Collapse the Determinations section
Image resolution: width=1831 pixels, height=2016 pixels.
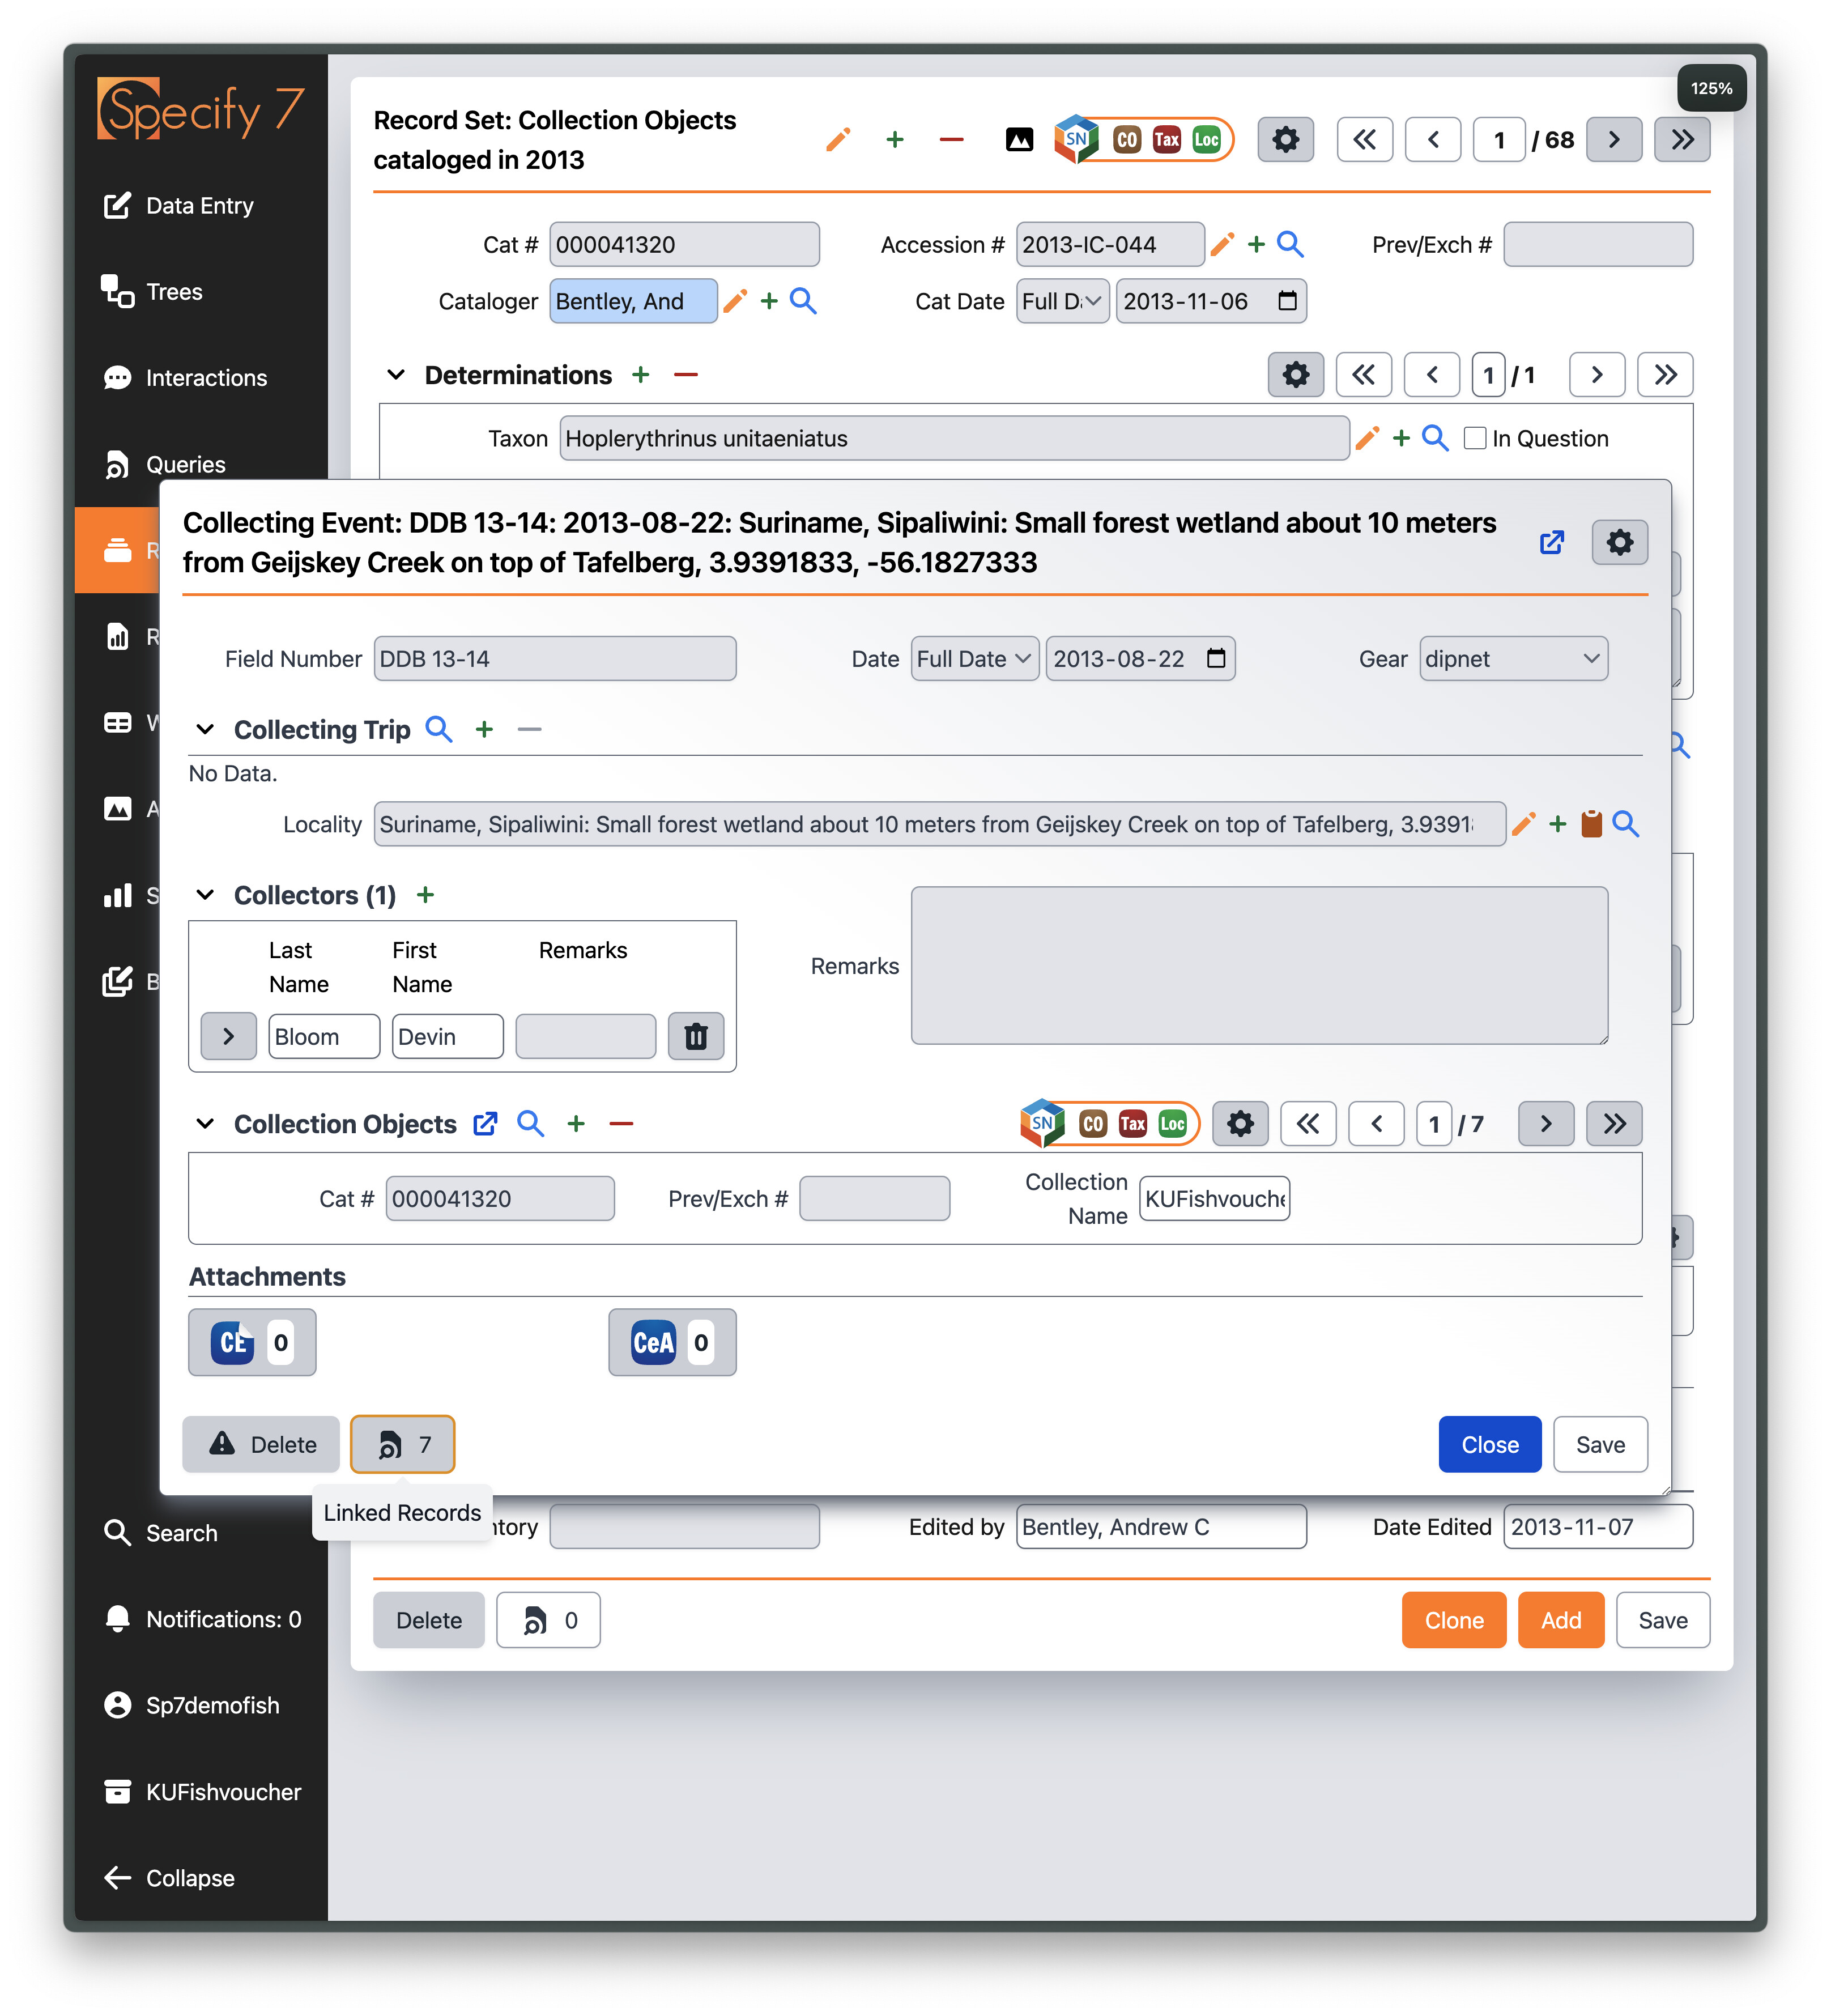397,375
